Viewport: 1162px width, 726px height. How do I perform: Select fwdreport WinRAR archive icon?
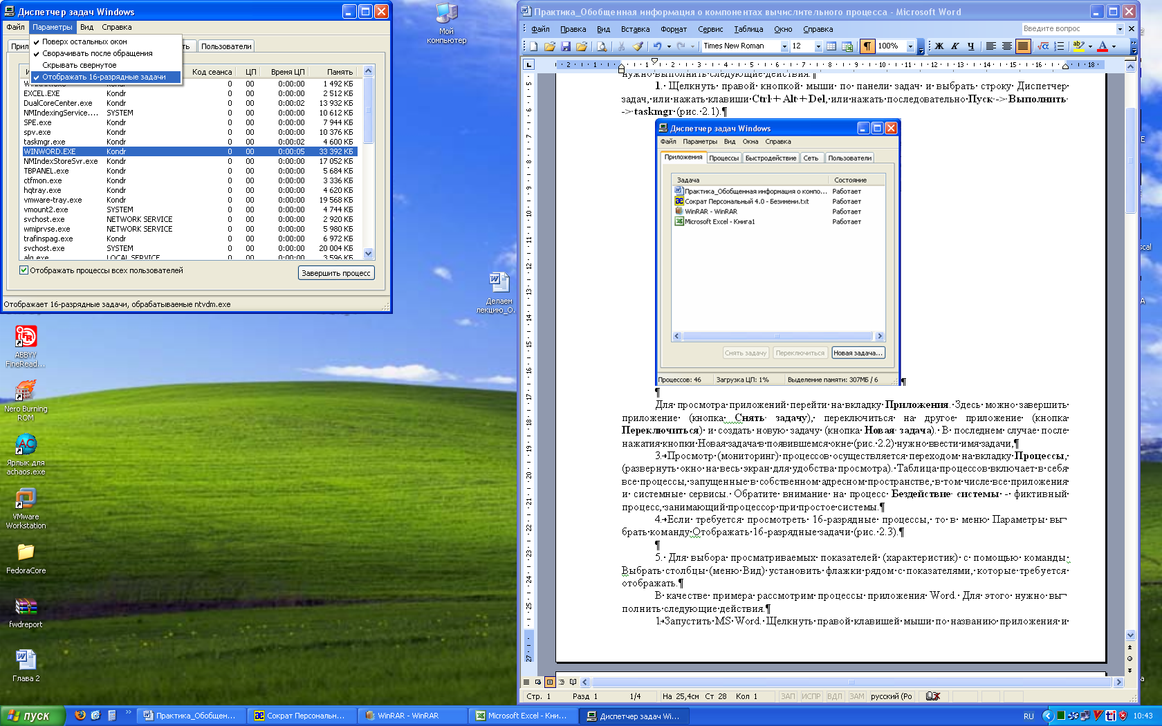pos(26,611)
